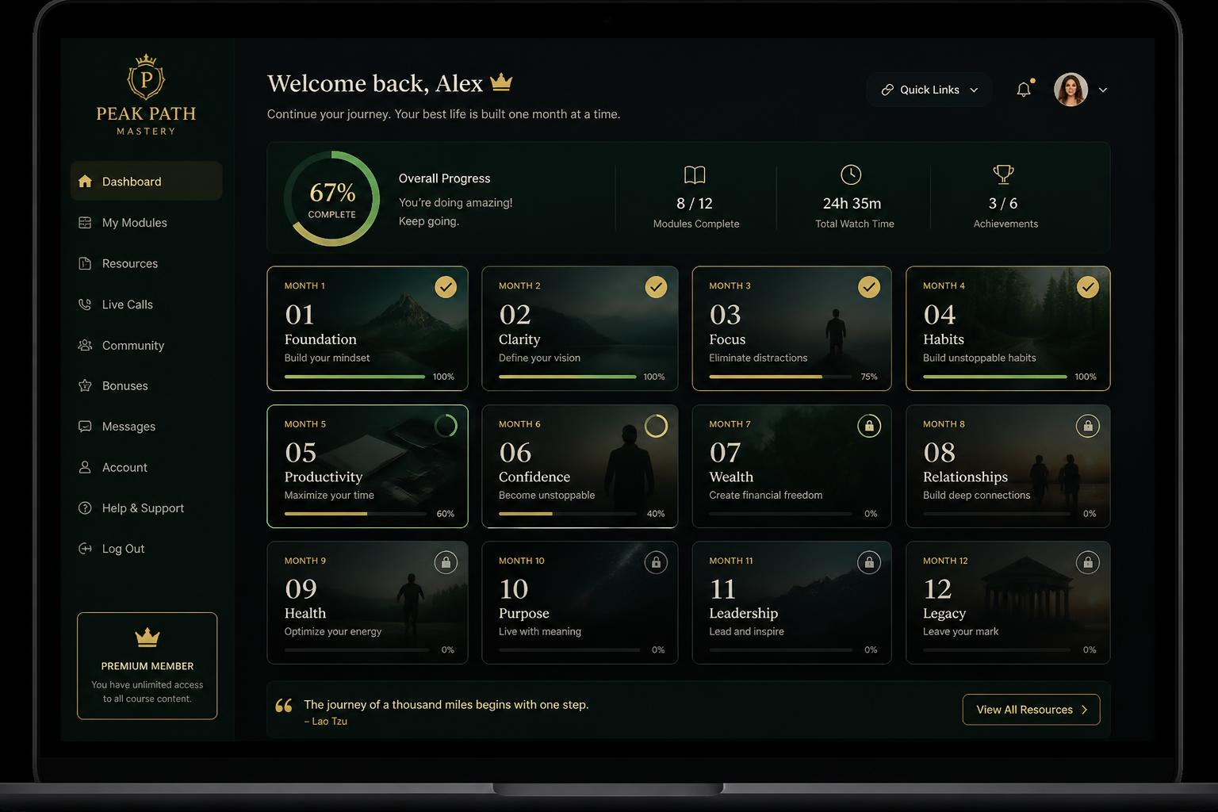1218x812 pixels.
Task: Open the profile menu chevron beside avatar
Action: [x=1103, y=90]
